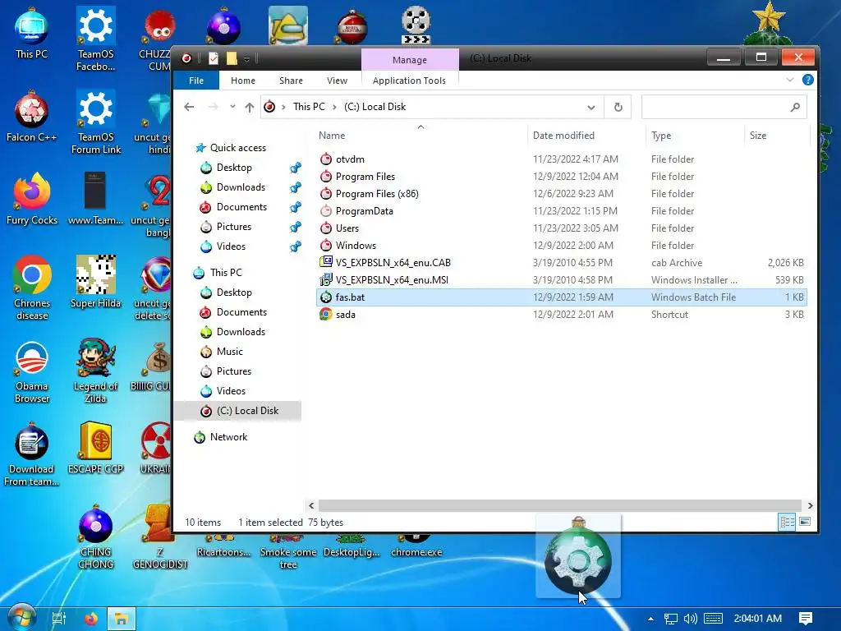Open recent locations dropdown arrow
841x631 pixels.
pos(232,107)
